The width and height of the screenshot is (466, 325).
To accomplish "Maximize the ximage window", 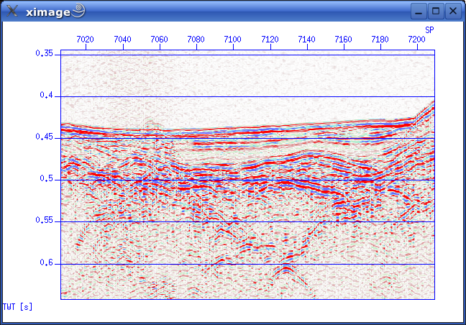I will pos(436,11).
